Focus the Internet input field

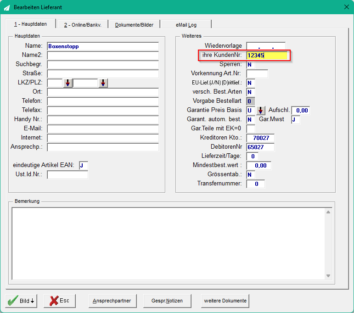(x=103, y=138)
